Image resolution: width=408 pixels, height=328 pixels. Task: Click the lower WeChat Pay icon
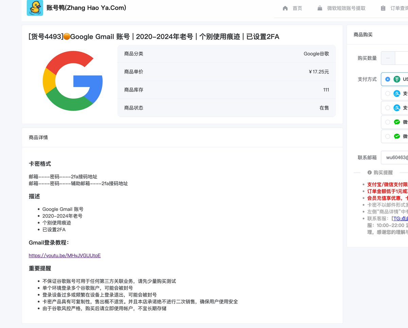[x=397, y=136]
